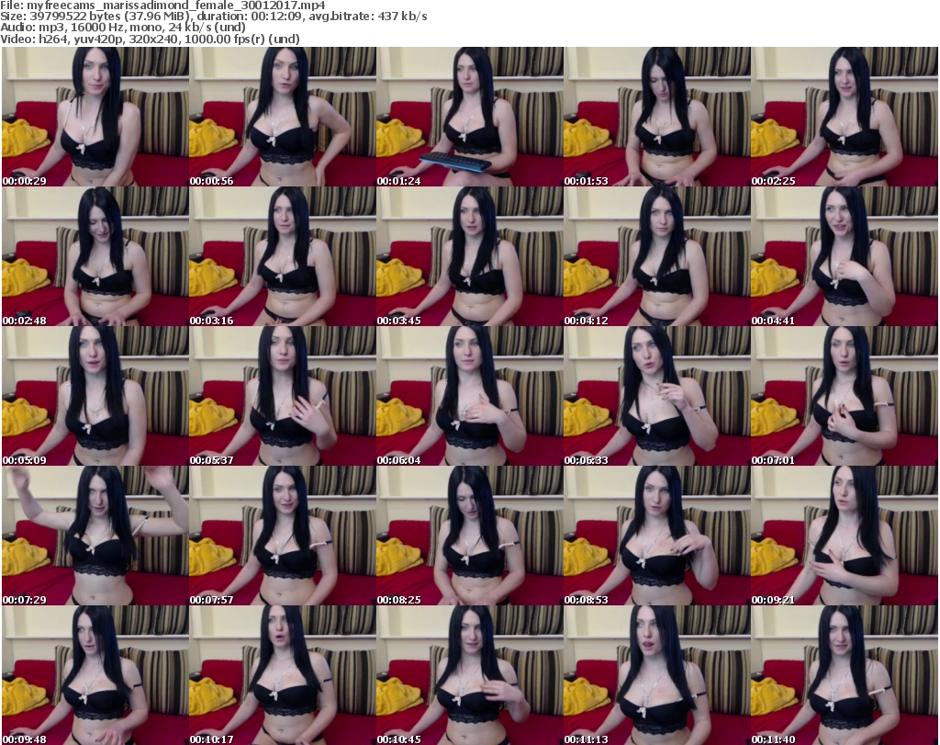Viewport: 940px width, 745px height.
Task: Pick the frame stamped 00:07:01
Action: (845, 397)
